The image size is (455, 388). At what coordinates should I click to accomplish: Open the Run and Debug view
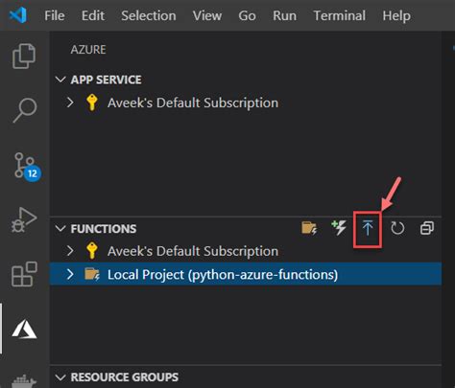coord(24,219)
